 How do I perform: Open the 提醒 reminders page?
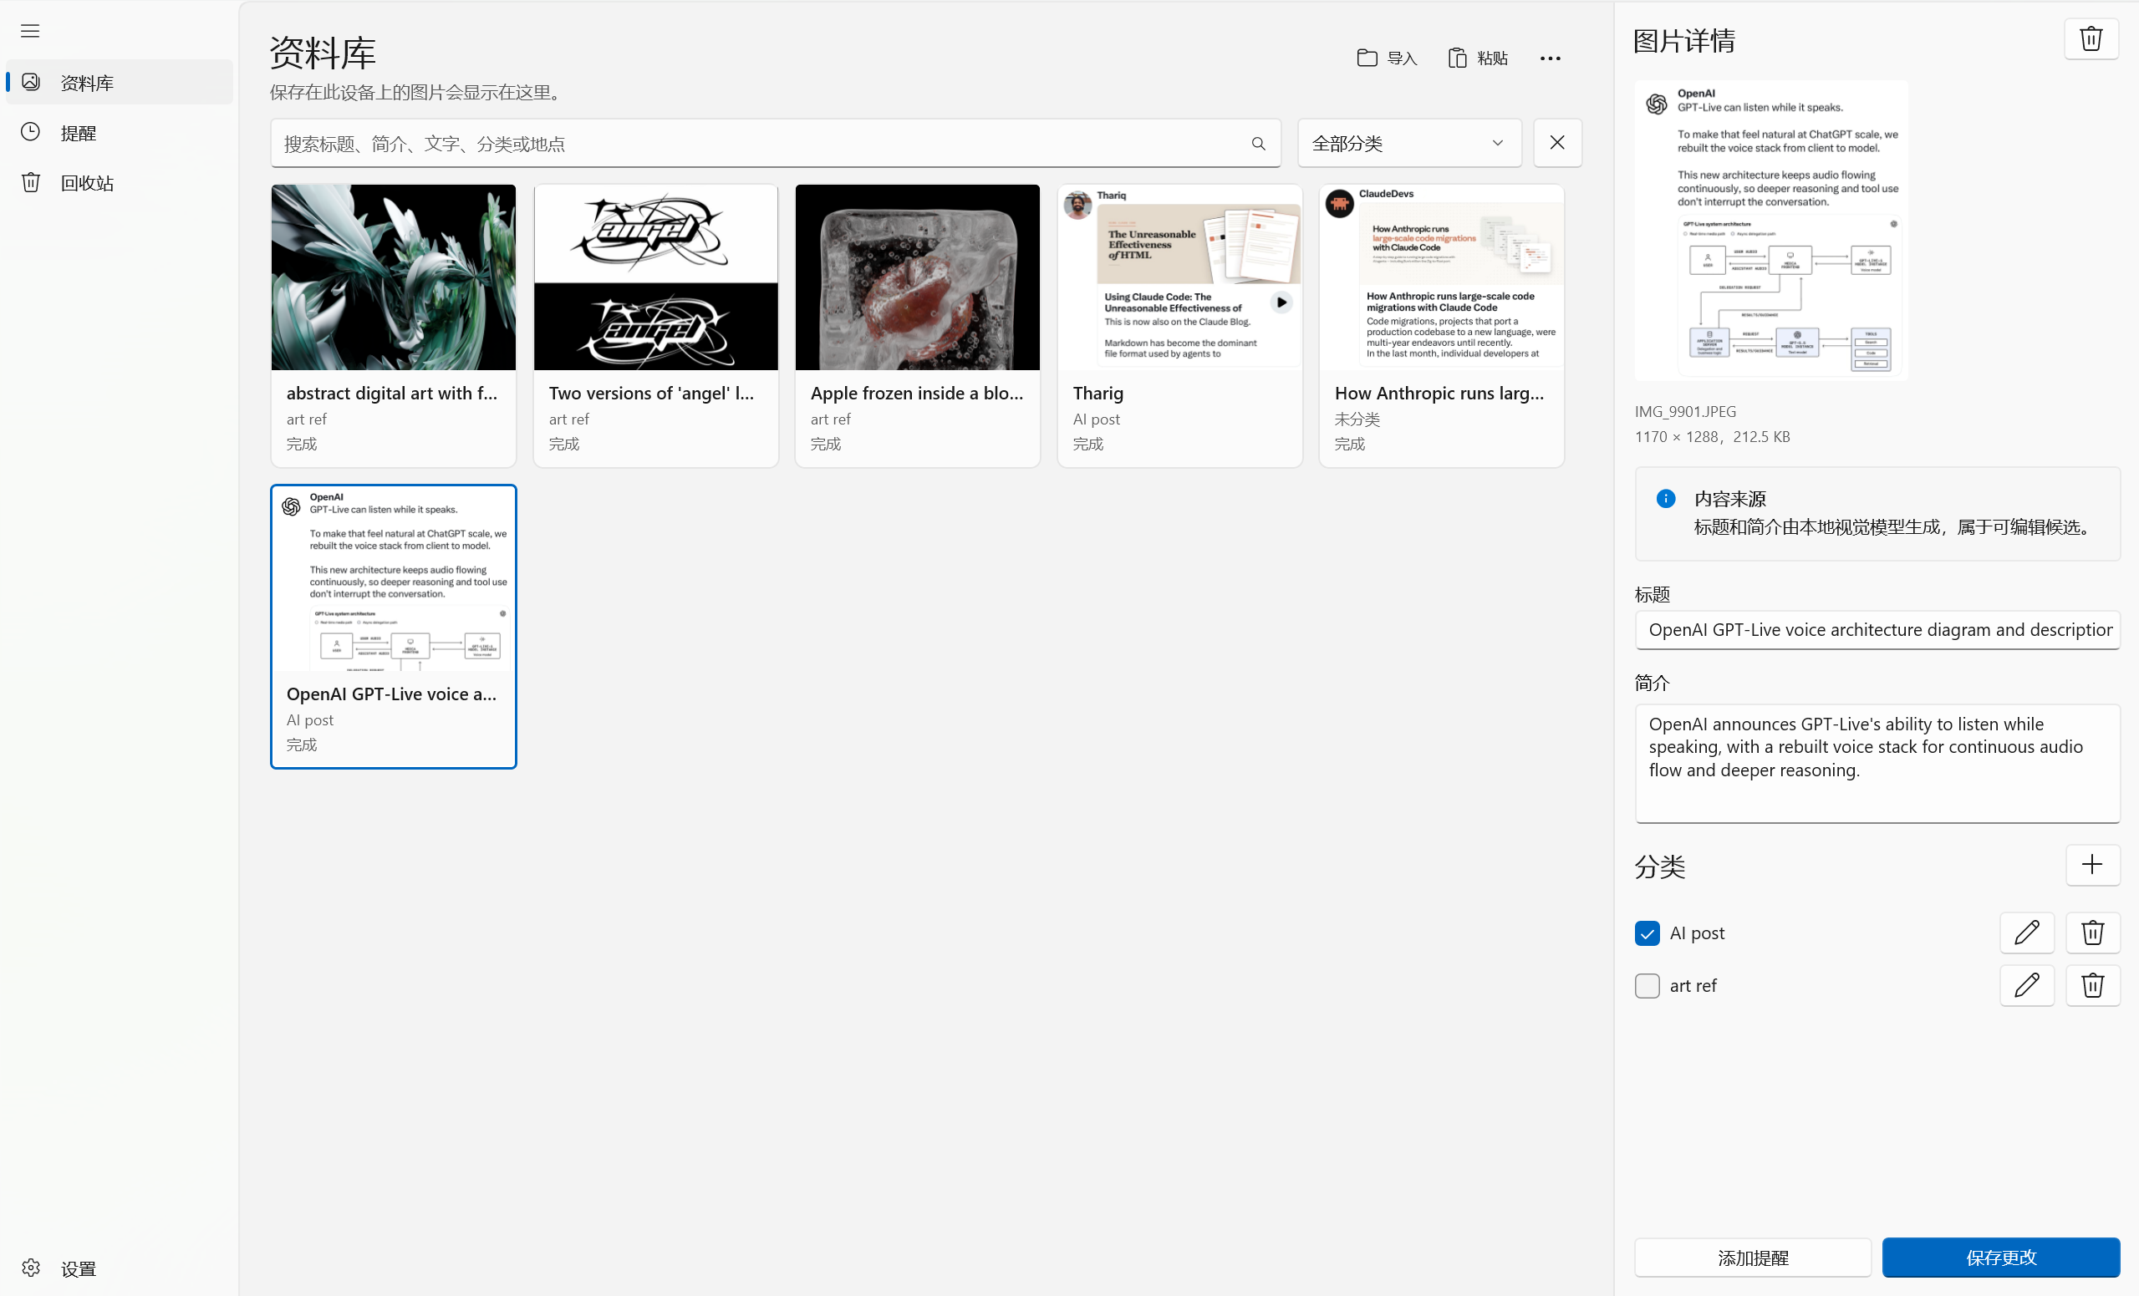119,133
